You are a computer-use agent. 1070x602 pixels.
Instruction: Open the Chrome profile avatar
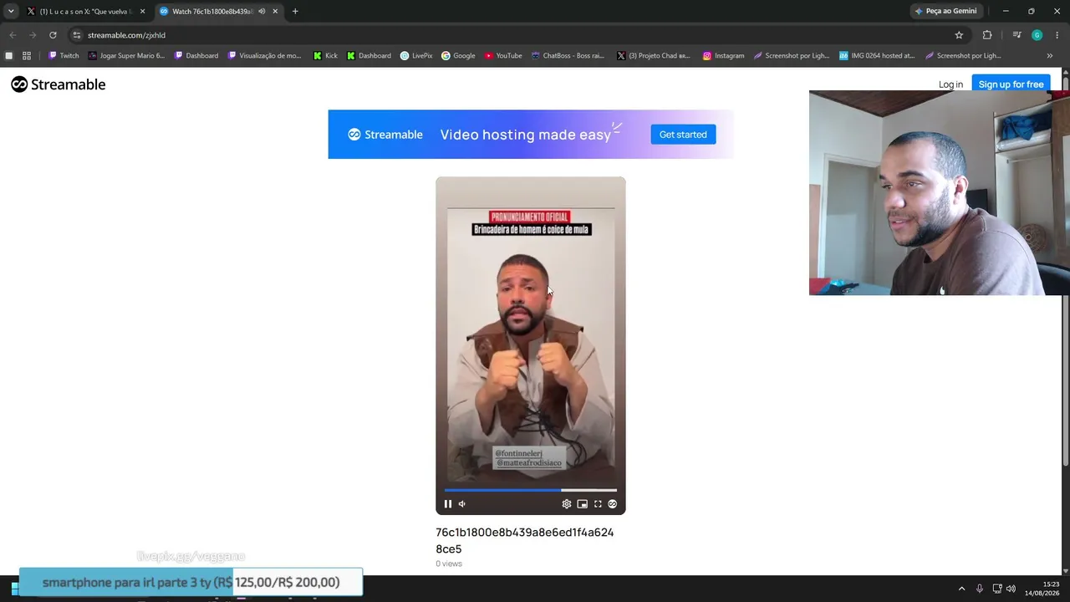tap(1037, 35)
